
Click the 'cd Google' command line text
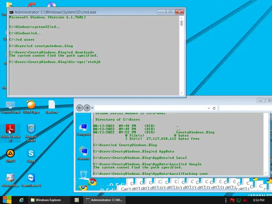[192, 164]
